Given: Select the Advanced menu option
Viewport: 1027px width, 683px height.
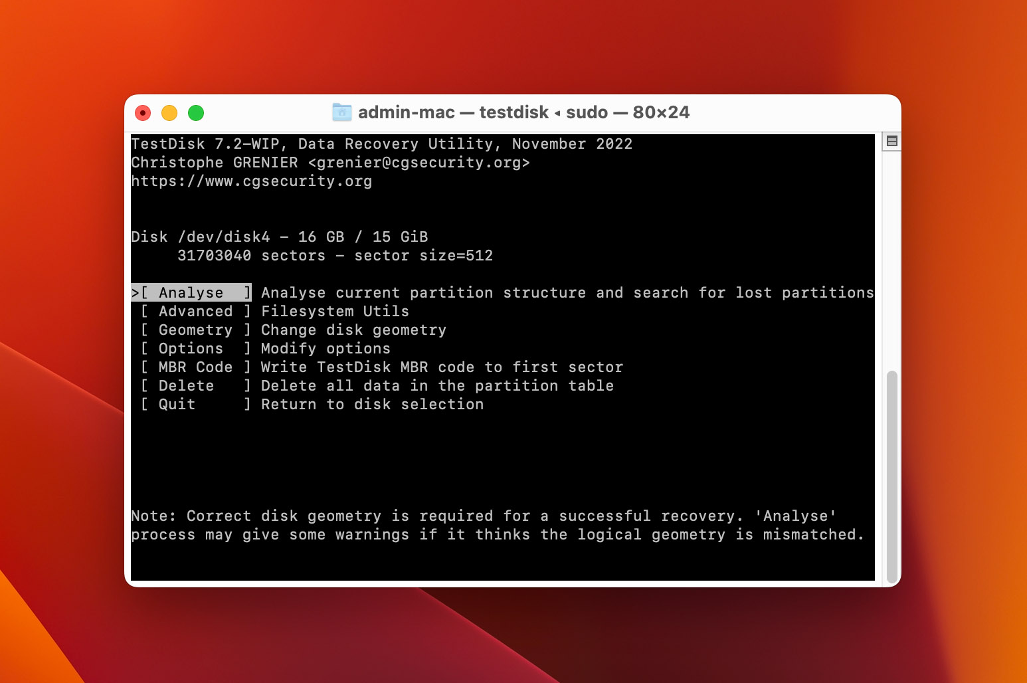Looking at the screenshot, I should [195, 311].
